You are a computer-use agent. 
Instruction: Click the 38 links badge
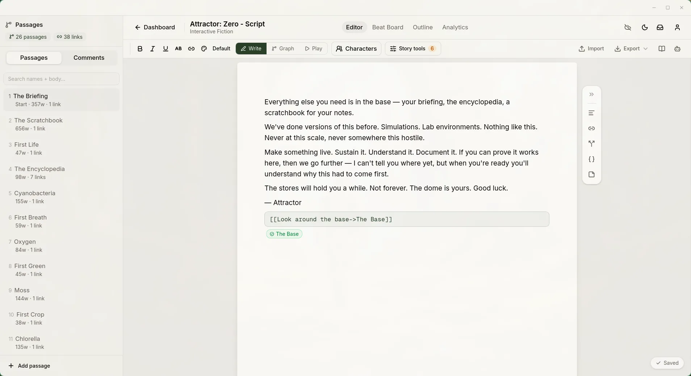coord(70,37)
